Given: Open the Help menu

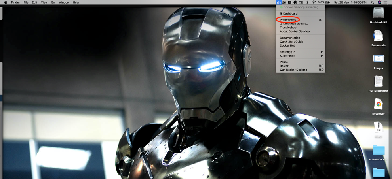Looking at the screenshot, I should tap(76, 2).
